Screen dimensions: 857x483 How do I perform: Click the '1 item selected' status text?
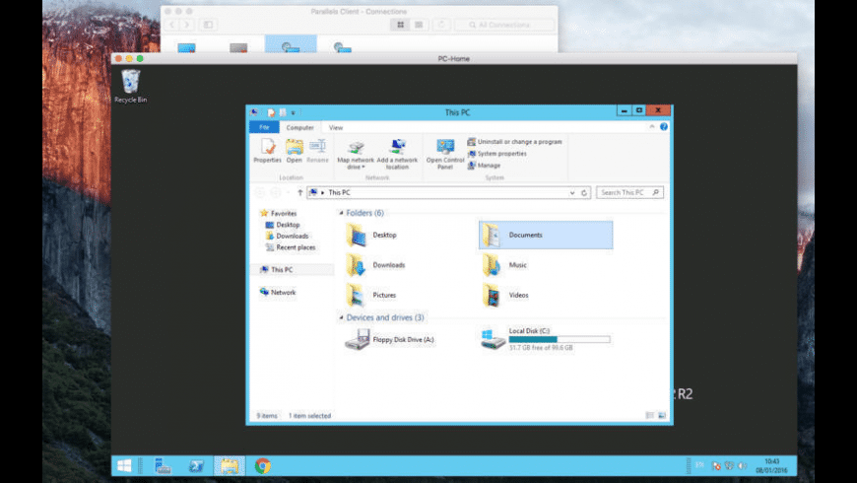click(309, 416)
